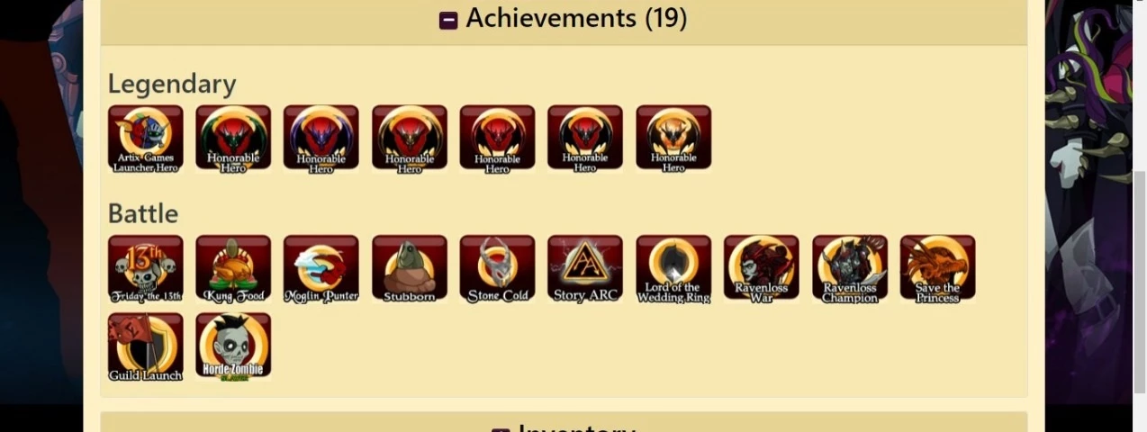
Task: Select the Horde Zombie badge
Action: coord(233,346)
